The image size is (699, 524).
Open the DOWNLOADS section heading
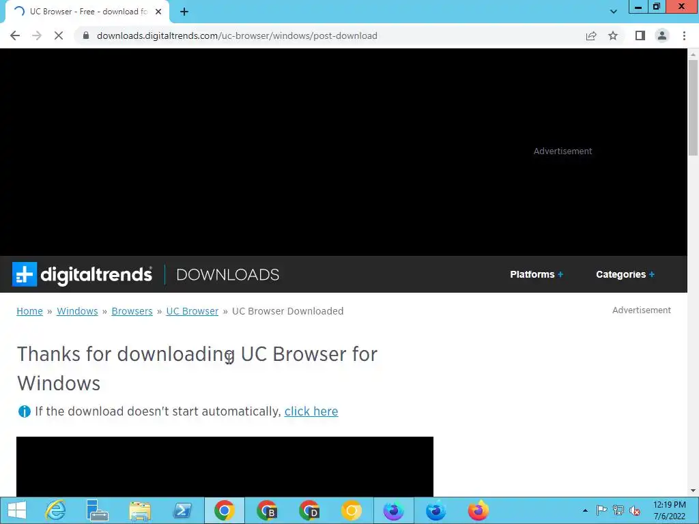pos(228,274)
